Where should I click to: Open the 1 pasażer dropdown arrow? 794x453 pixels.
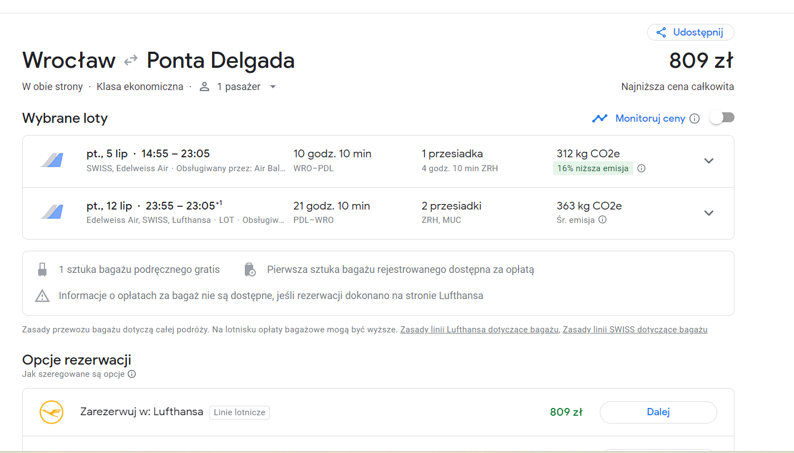click(273, 87)
